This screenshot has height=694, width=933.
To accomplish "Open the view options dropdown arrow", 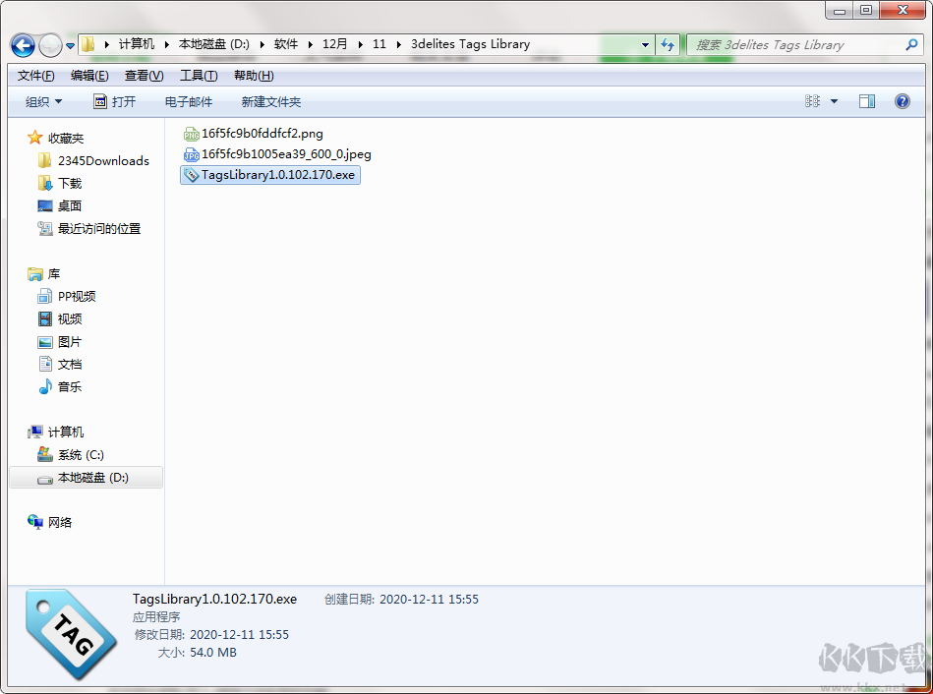I will pyautogui.click(x=835, y=101).
